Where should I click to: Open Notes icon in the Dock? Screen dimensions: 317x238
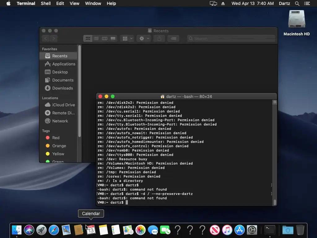coord(103,230)
